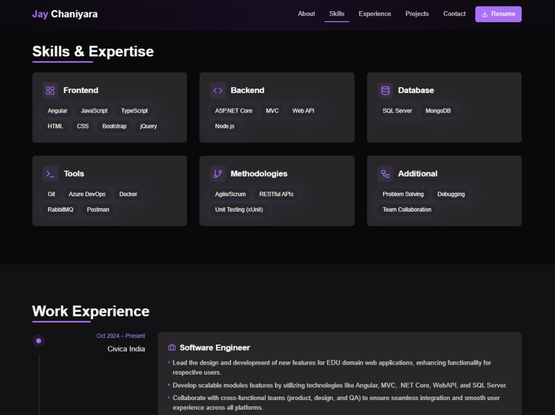Click the Tools terminal prompt icon

(x=51, y=174)
